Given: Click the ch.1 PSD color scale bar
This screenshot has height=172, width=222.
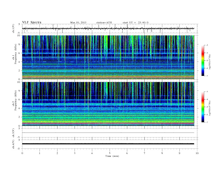Looking at the screenshot, I should coord(203,61).
